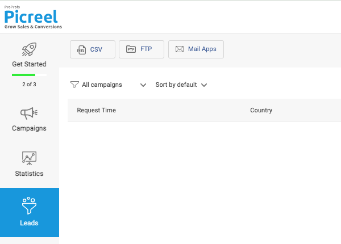Select the Leads text label
341x244 pixels.
coord(29,223)
